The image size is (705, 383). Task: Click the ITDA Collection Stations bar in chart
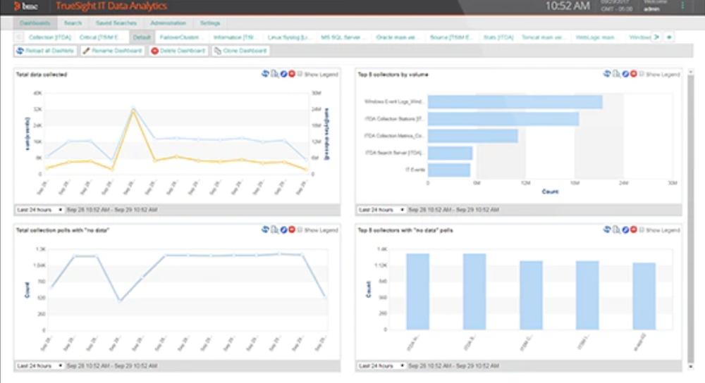[x=503, y=119]
